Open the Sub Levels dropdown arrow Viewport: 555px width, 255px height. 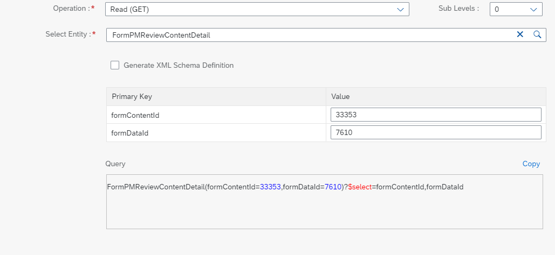[x=533, y=10]
